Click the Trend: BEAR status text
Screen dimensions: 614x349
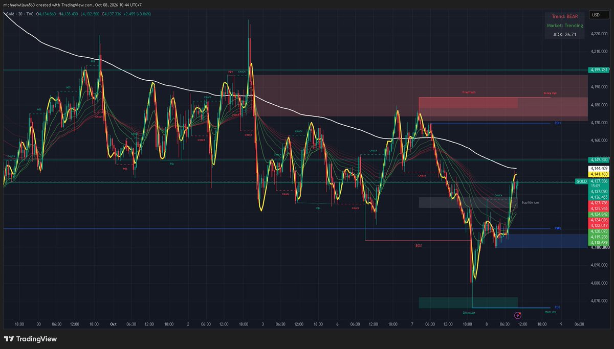pyautogui.click(x=565, y=17)
